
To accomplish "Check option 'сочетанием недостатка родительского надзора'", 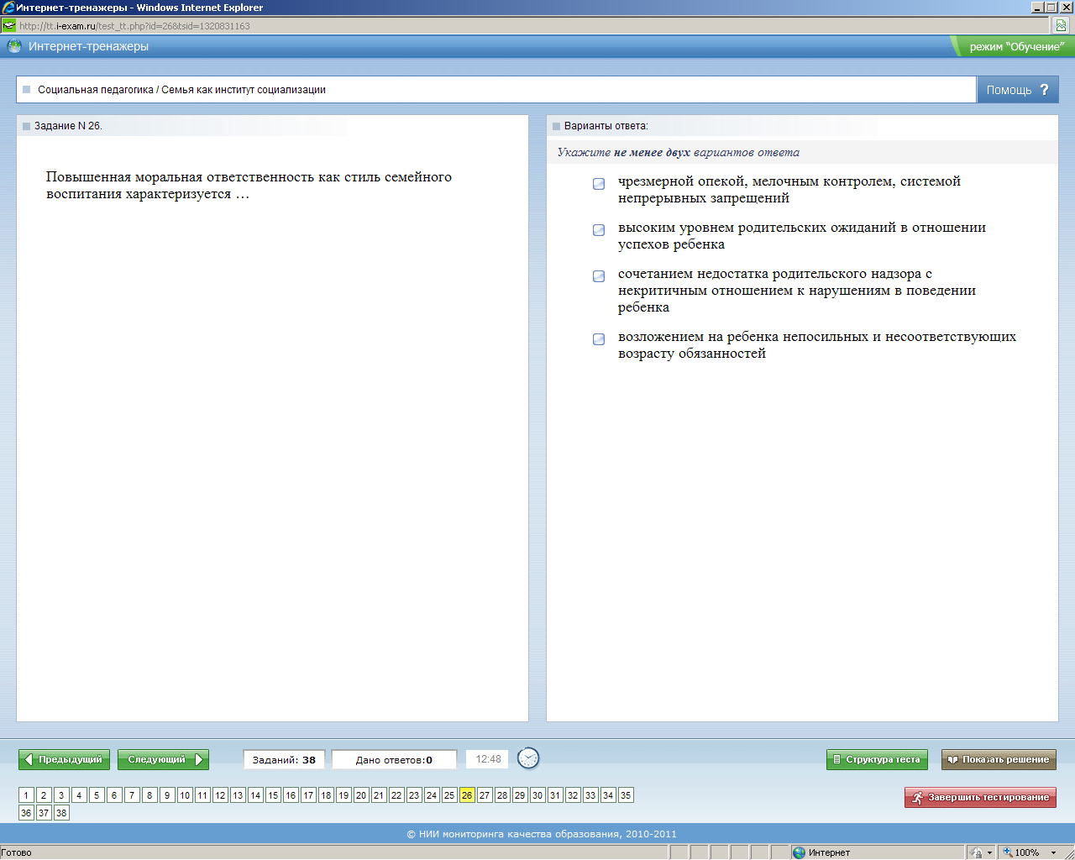I will 599,276.
